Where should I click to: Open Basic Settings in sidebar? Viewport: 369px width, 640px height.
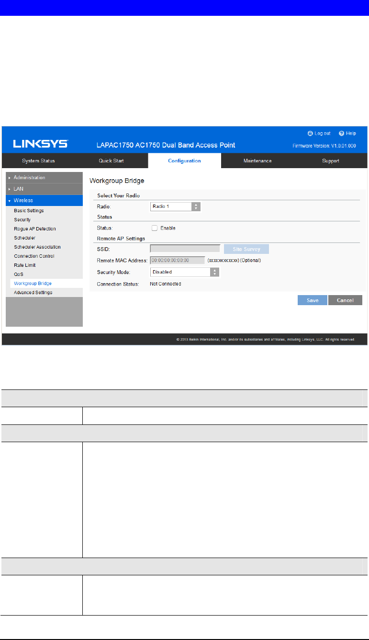[29, 211]
